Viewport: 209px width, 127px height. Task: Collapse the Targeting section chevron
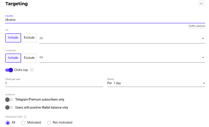201,3
